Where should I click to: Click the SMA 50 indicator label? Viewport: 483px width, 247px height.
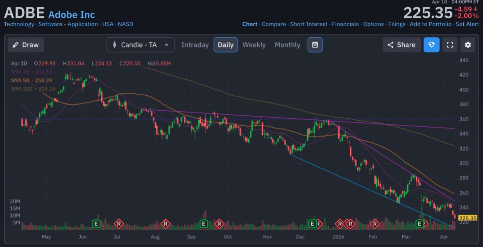click(32, 80)
